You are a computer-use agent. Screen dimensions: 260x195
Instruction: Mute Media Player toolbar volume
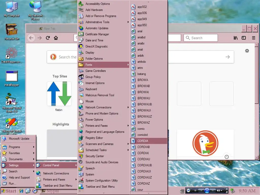219,190
